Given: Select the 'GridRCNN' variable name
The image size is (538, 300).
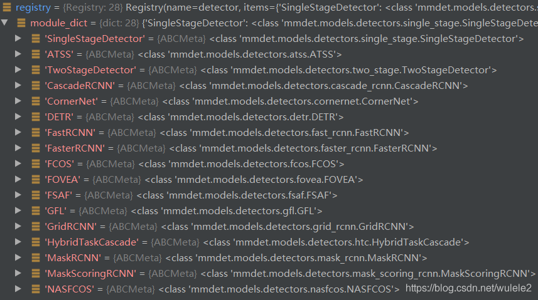Looking at the screenshot, I should point(71,227).
